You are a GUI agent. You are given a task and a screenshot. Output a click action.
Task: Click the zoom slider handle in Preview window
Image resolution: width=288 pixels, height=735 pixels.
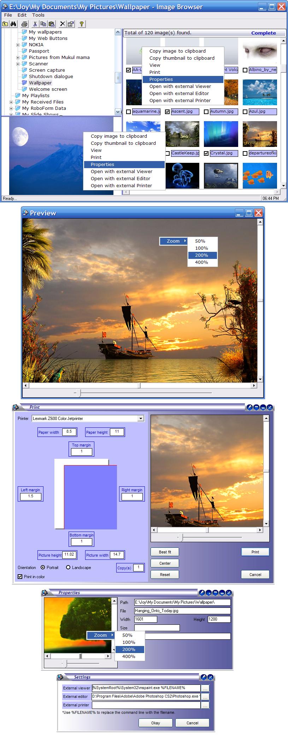tap(78, 393)
